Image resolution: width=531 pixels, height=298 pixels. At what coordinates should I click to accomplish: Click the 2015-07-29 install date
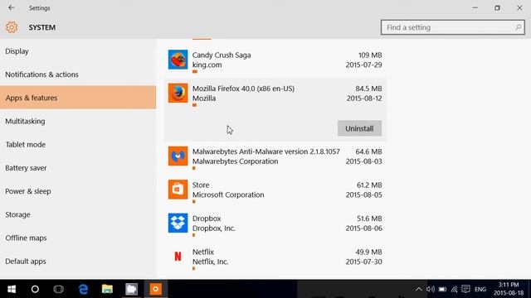[x=363, y=65]
